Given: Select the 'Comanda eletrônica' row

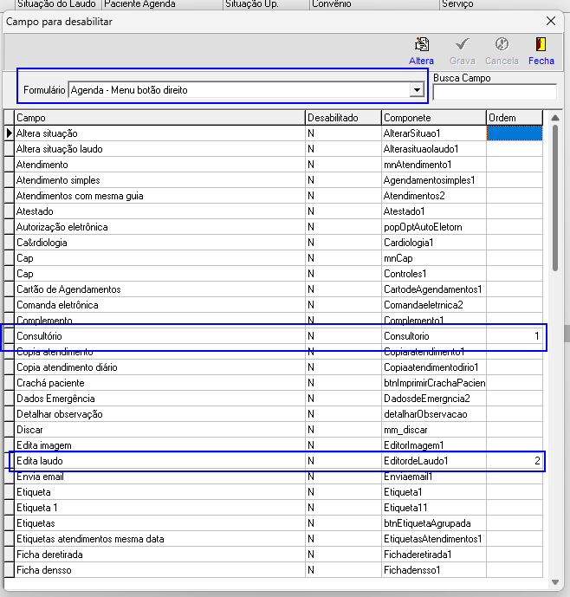Looking at the screenshot, I should point(273,305).
